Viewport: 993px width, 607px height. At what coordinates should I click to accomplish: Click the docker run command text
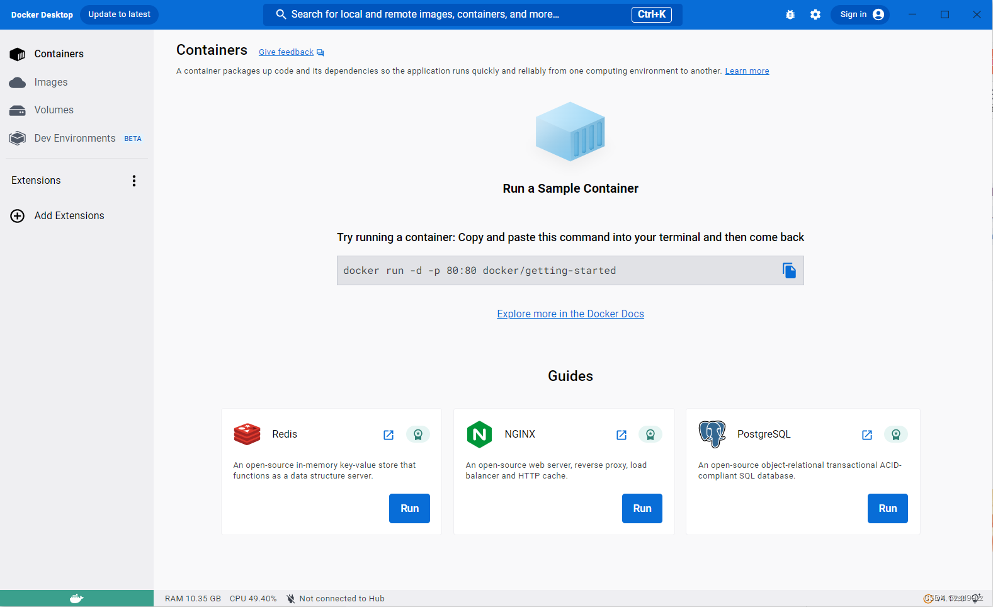(x=480, y=271)
